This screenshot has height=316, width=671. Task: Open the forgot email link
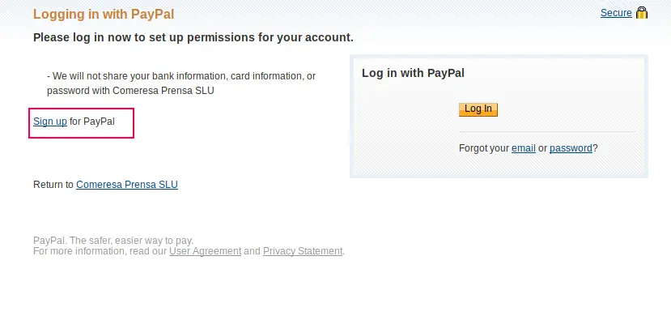tap(524, 148)
